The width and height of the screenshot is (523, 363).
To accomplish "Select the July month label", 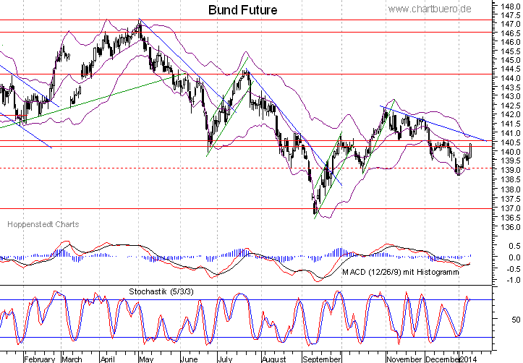I will [225, 359].
